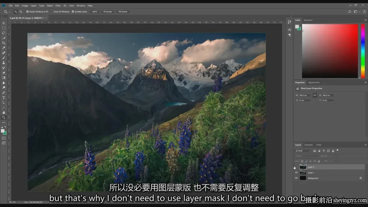Select the Dodge tool
Image resolution: width=368 pixels, height=207 pixels.
[4, 88]
